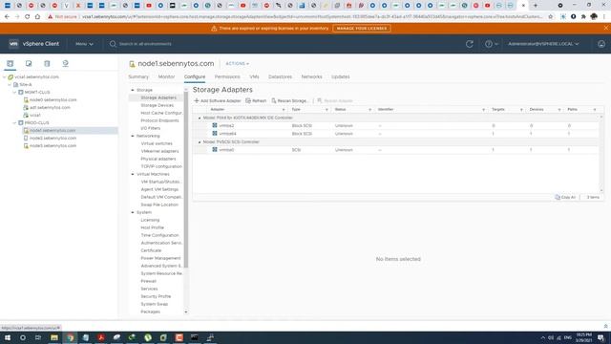This screenshot has height=344, width=611.
Task: Collapse the PROD-CLUS cluster tree node
Action: click(15, 123)
